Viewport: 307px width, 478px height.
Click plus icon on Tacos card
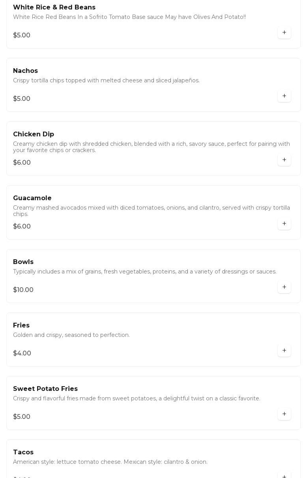[x=284, y=476]
